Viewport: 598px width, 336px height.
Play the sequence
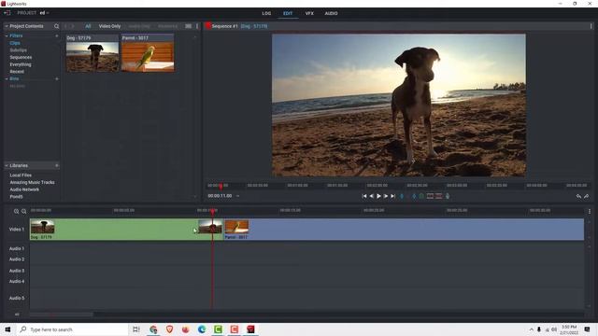click(x=378, y=196)
